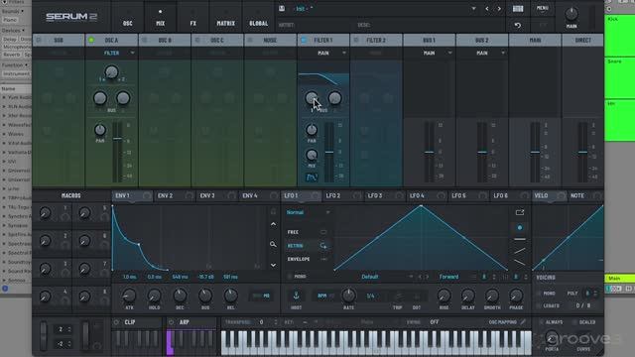This screenshot has width=635, height=357.
Task: Toggle the SUB oscillator enable button
Action: coord(39,40)
